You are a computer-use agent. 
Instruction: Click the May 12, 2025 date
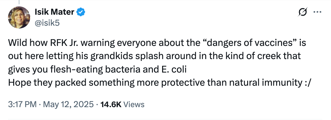68,104
